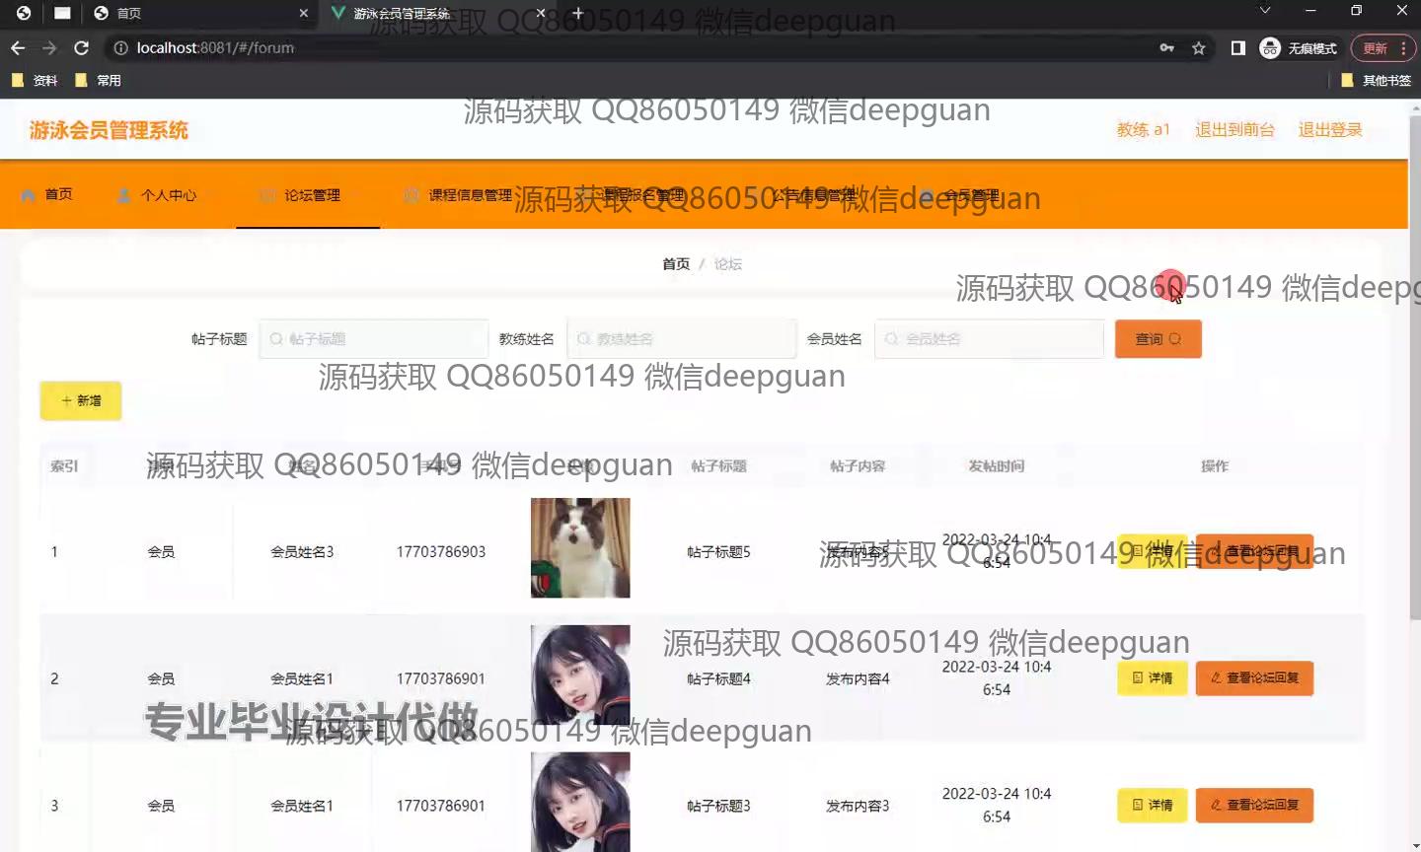Image resolution: width=1421 pixels, height=852 pixels.
Task: Open the password key icon in address bar
Action: pos(1166,47)
